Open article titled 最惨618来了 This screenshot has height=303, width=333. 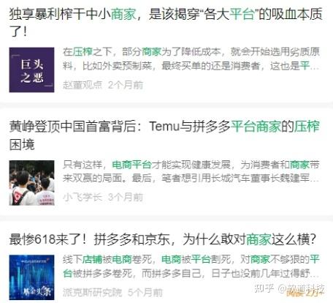tap(162, 239)
